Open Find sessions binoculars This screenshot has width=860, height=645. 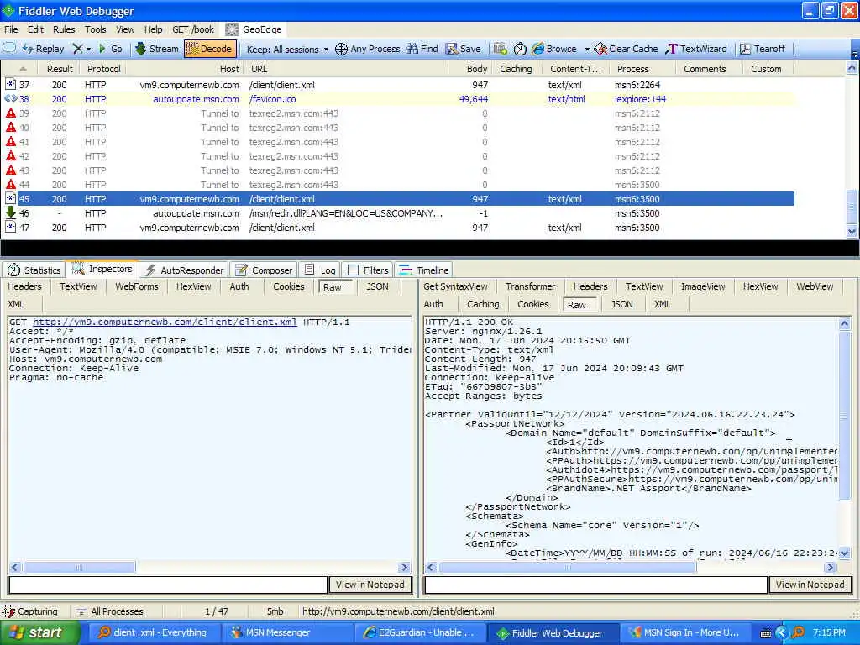point(422,49)
